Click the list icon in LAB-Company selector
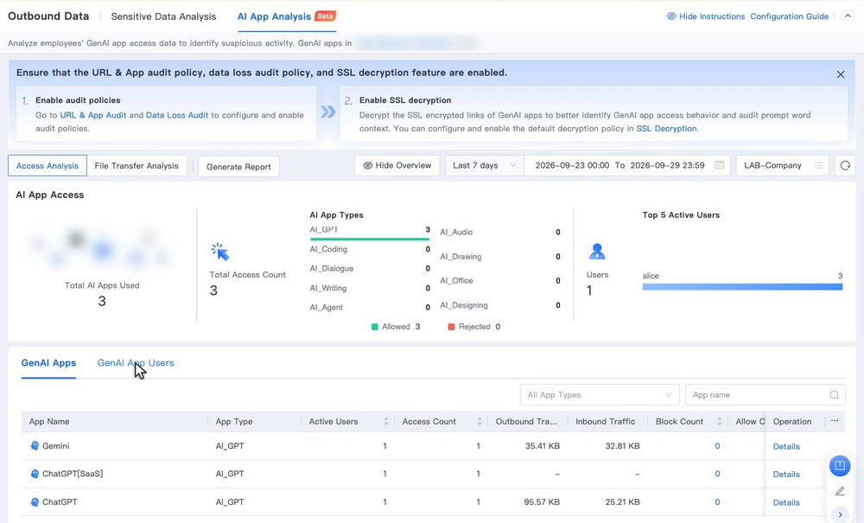 pos(818,165)
